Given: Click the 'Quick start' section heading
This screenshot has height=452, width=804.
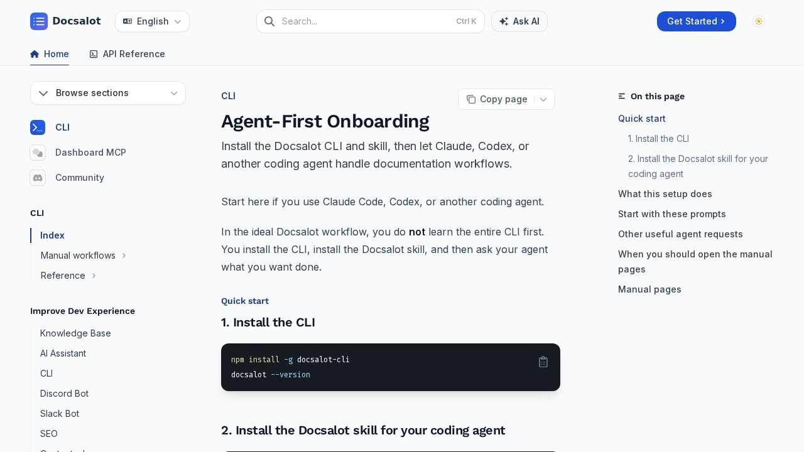Looking at the screenshot, I should point(245,301).
